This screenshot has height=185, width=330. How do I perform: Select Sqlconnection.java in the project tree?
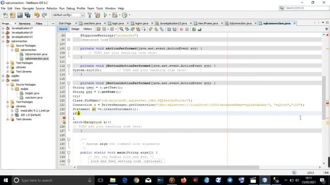click(x=36, y=54)
